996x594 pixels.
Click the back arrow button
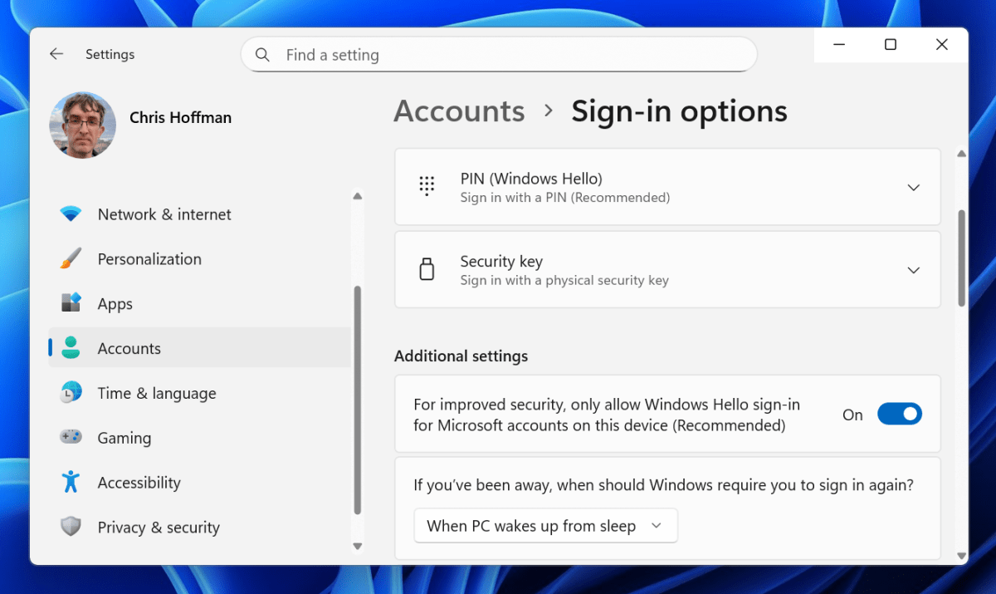(56, 54)
